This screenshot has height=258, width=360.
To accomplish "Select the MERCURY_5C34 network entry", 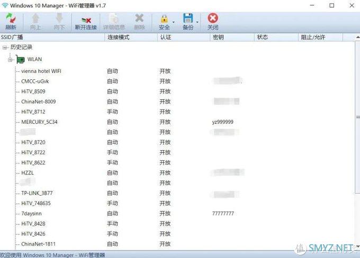I will [39, 122].
